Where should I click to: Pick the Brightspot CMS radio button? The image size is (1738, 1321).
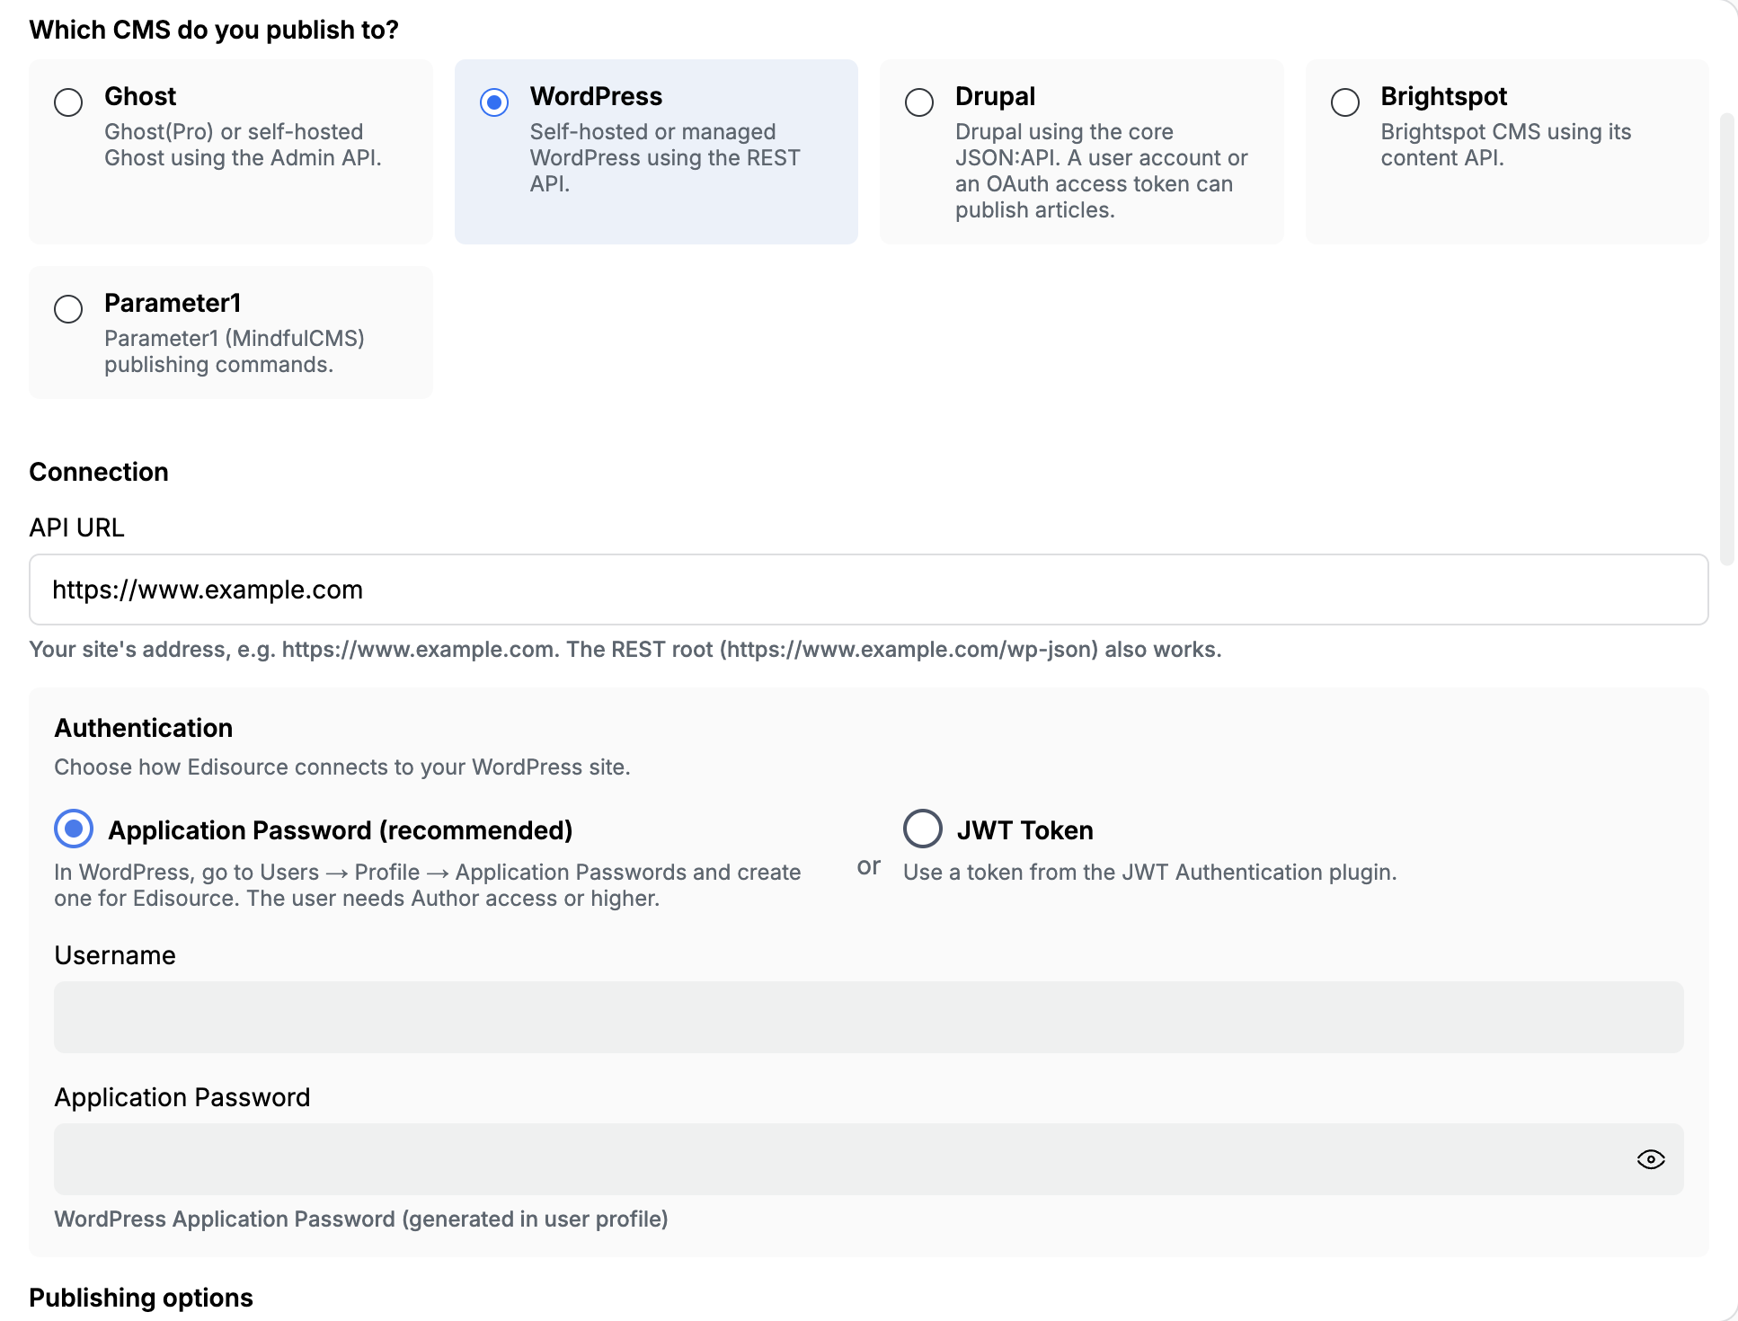[x=1345, y=102]
